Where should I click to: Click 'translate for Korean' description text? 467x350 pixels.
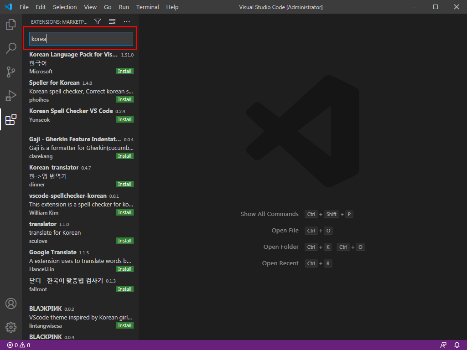[55, 233]
